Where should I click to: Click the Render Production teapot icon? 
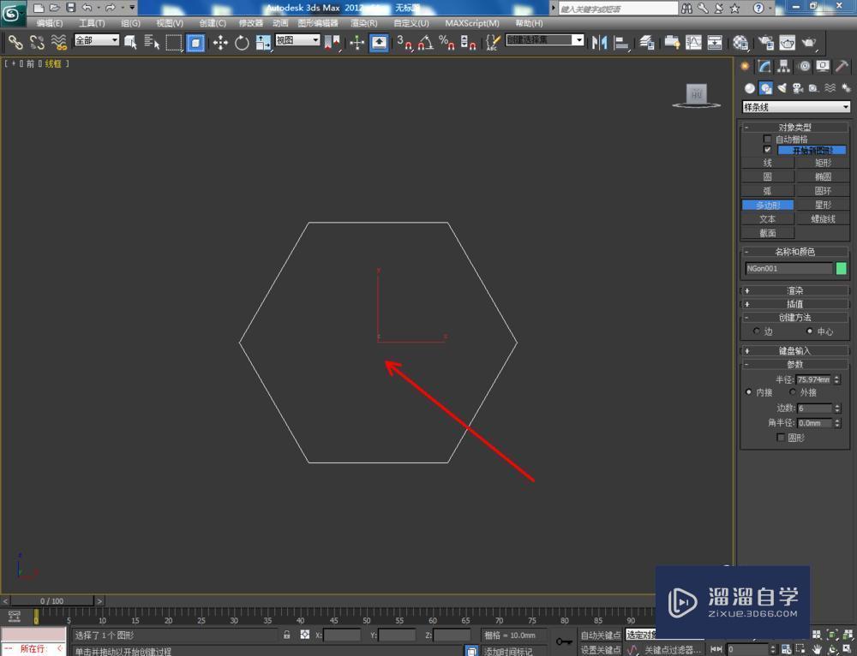(x=808, y=42)
